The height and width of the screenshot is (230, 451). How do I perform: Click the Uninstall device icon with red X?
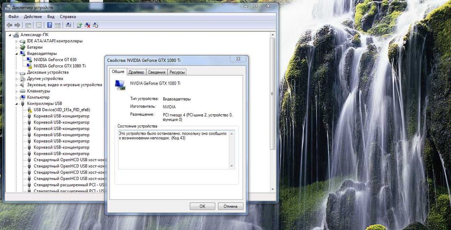pyautogui.click(x=88, y=25)
